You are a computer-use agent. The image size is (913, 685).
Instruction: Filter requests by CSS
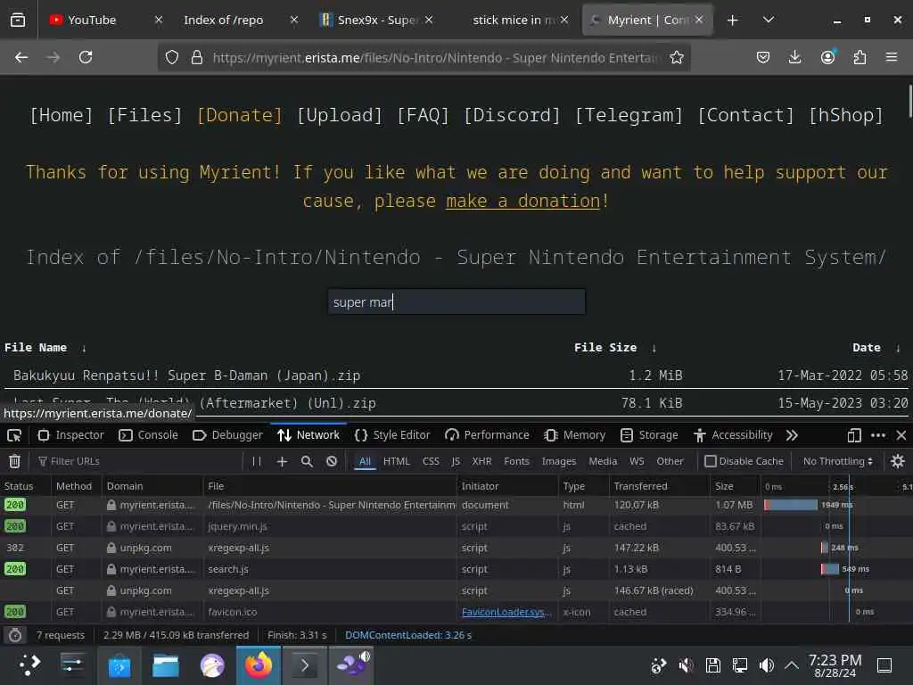pos(431,461)
